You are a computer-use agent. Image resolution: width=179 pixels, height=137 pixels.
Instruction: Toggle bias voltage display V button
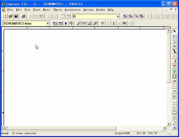(103, 23)
